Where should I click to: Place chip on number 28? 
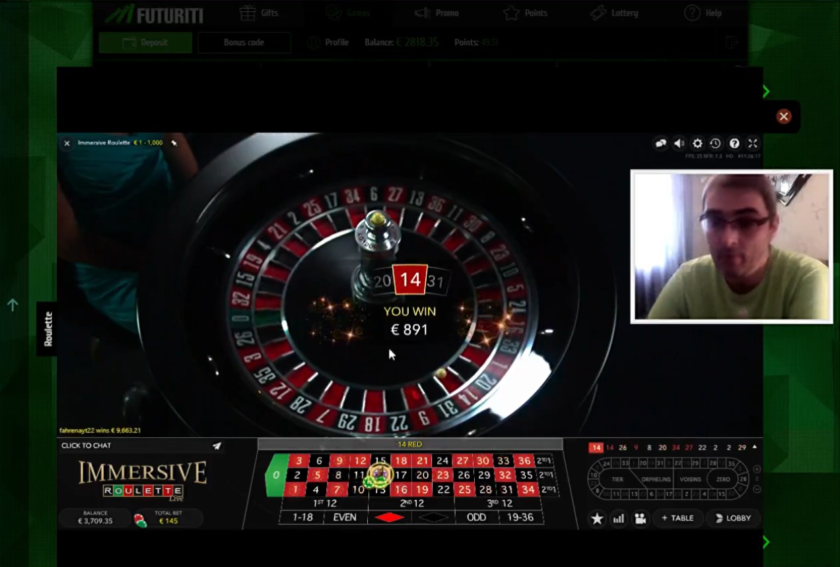[x=485, y=489]
